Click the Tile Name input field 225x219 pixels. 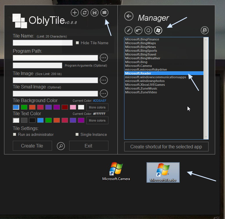pyautogui.click(x=43, y=43)
